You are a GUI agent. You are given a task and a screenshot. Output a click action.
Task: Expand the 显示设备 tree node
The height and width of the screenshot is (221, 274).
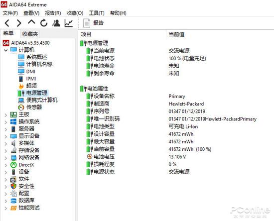[x=6, y=136]
